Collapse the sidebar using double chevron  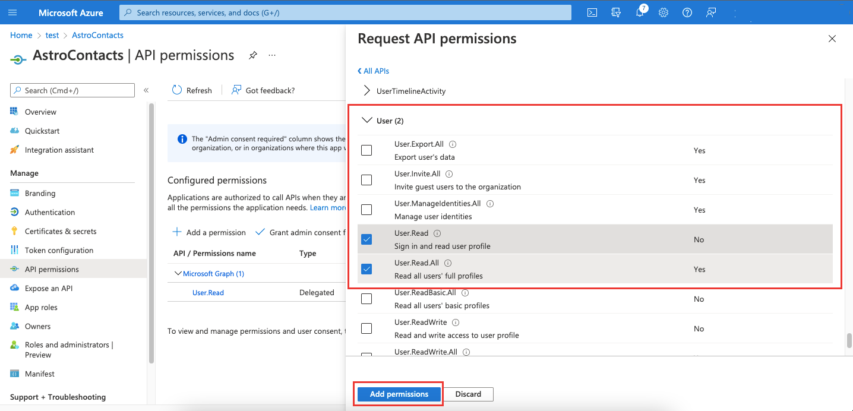[x=146, y=90]
